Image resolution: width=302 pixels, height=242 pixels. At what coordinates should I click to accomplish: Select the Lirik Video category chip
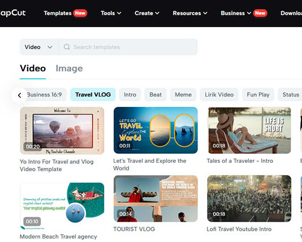pos(219,94)
